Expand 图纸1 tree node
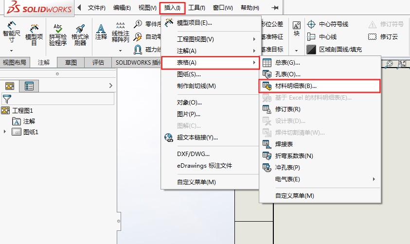Screen dimensions: 410x244 click(5, 132)
